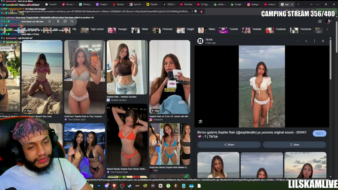Switch to the Photopea browser tab
This screenshot has height=190, width=338.
(85, 4)
